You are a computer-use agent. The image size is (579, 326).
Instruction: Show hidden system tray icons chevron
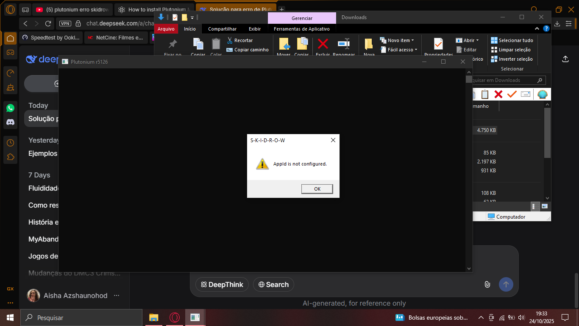481,318
